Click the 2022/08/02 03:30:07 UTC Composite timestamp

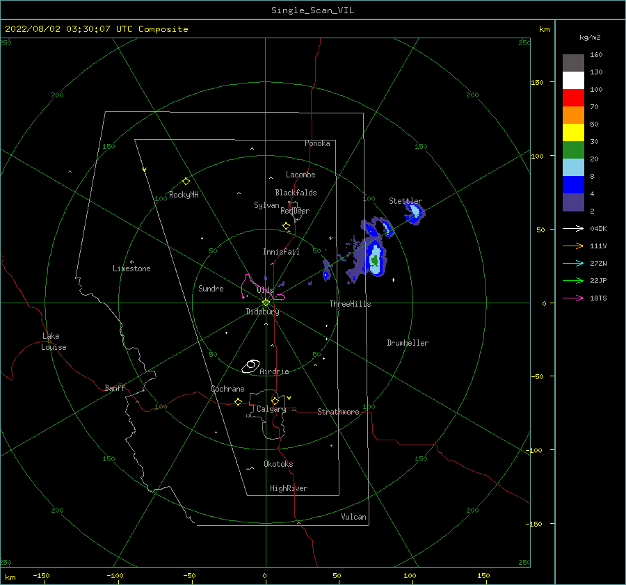[x=96, y=29]
